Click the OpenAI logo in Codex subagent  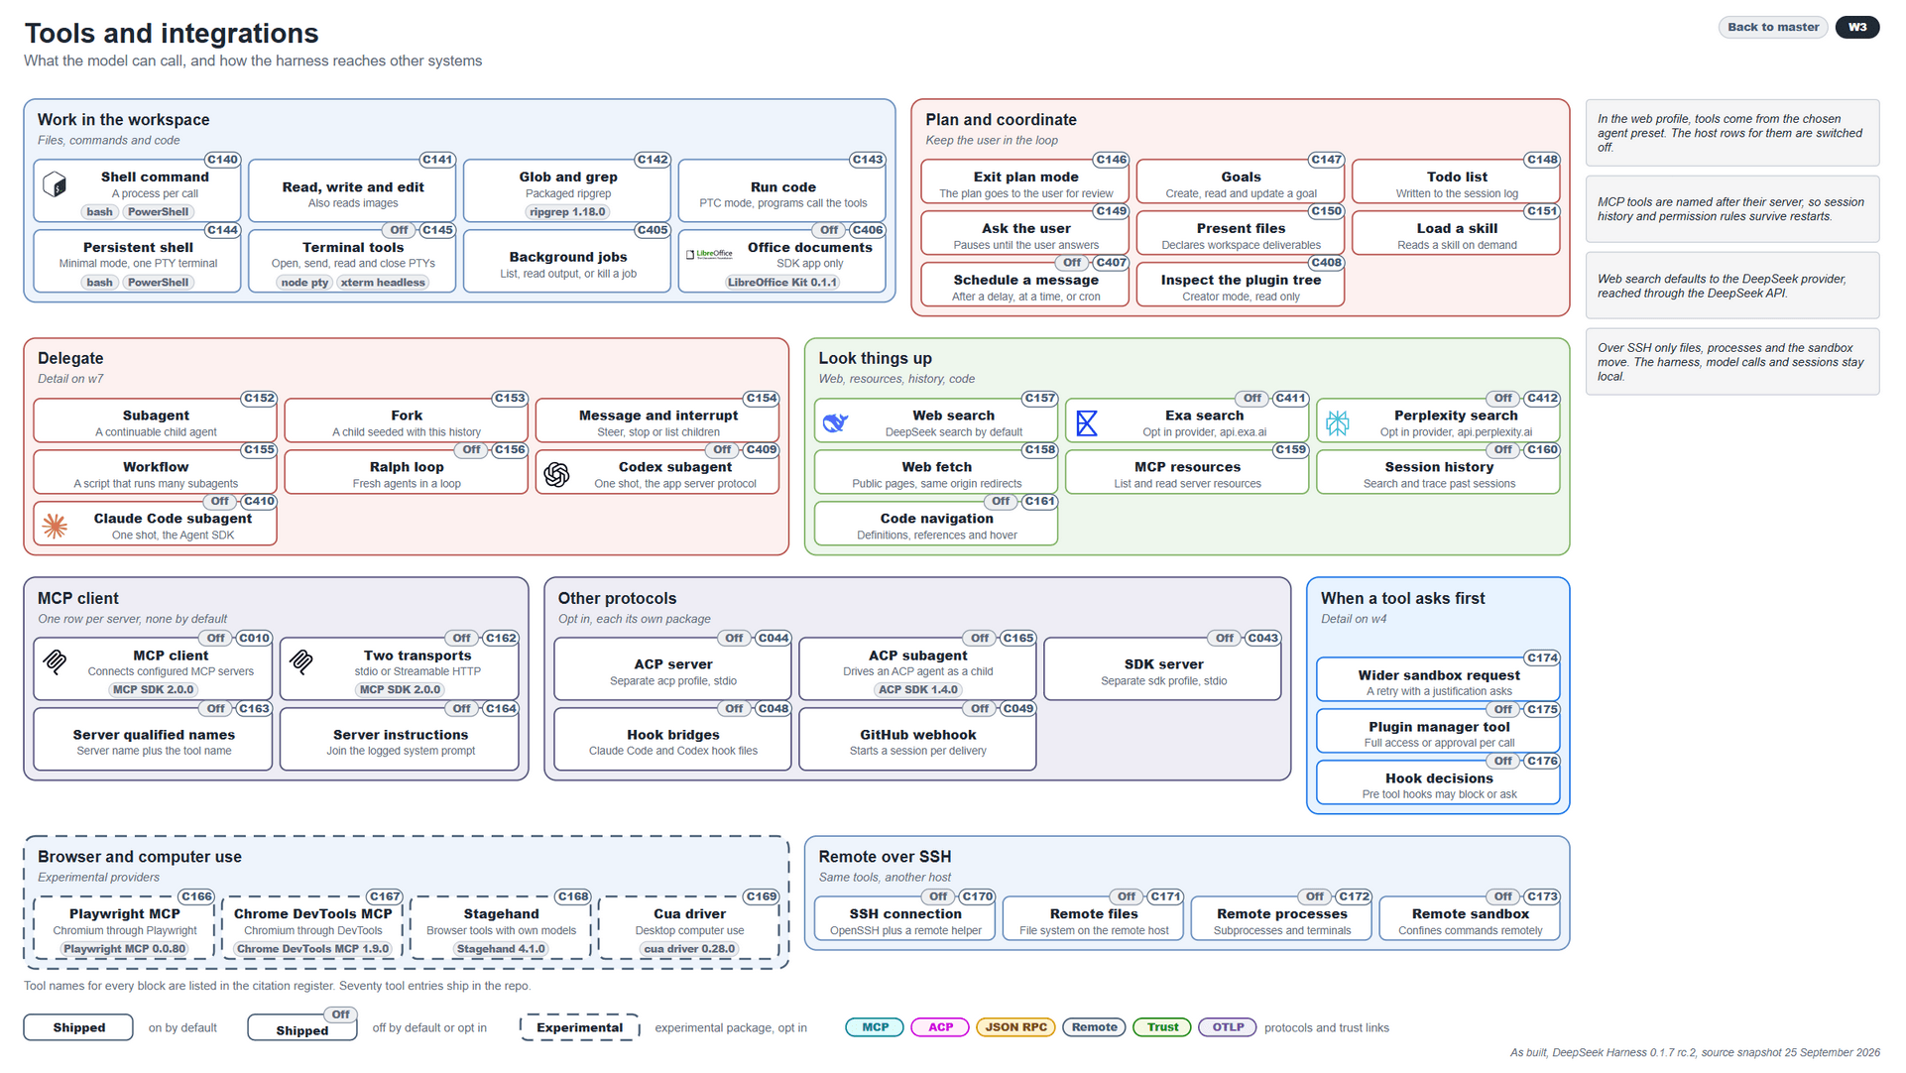click(557, 475)
